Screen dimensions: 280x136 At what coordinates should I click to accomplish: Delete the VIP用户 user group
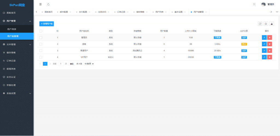point(270,57)
